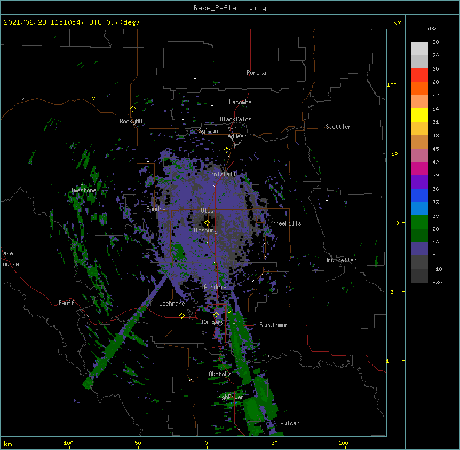460x450 pixels.
Task: Click the dBZ legend heading
Action: [x=432, y=29]
